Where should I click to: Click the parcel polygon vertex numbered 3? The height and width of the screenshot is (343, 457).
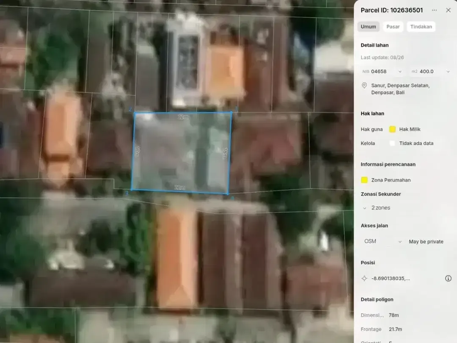132,190
